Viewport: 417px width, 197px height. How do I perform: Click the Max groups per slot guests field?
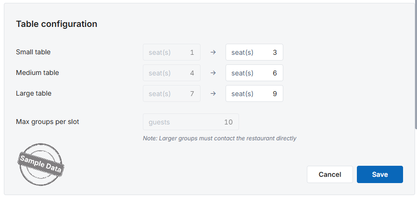tap(190, 122)
